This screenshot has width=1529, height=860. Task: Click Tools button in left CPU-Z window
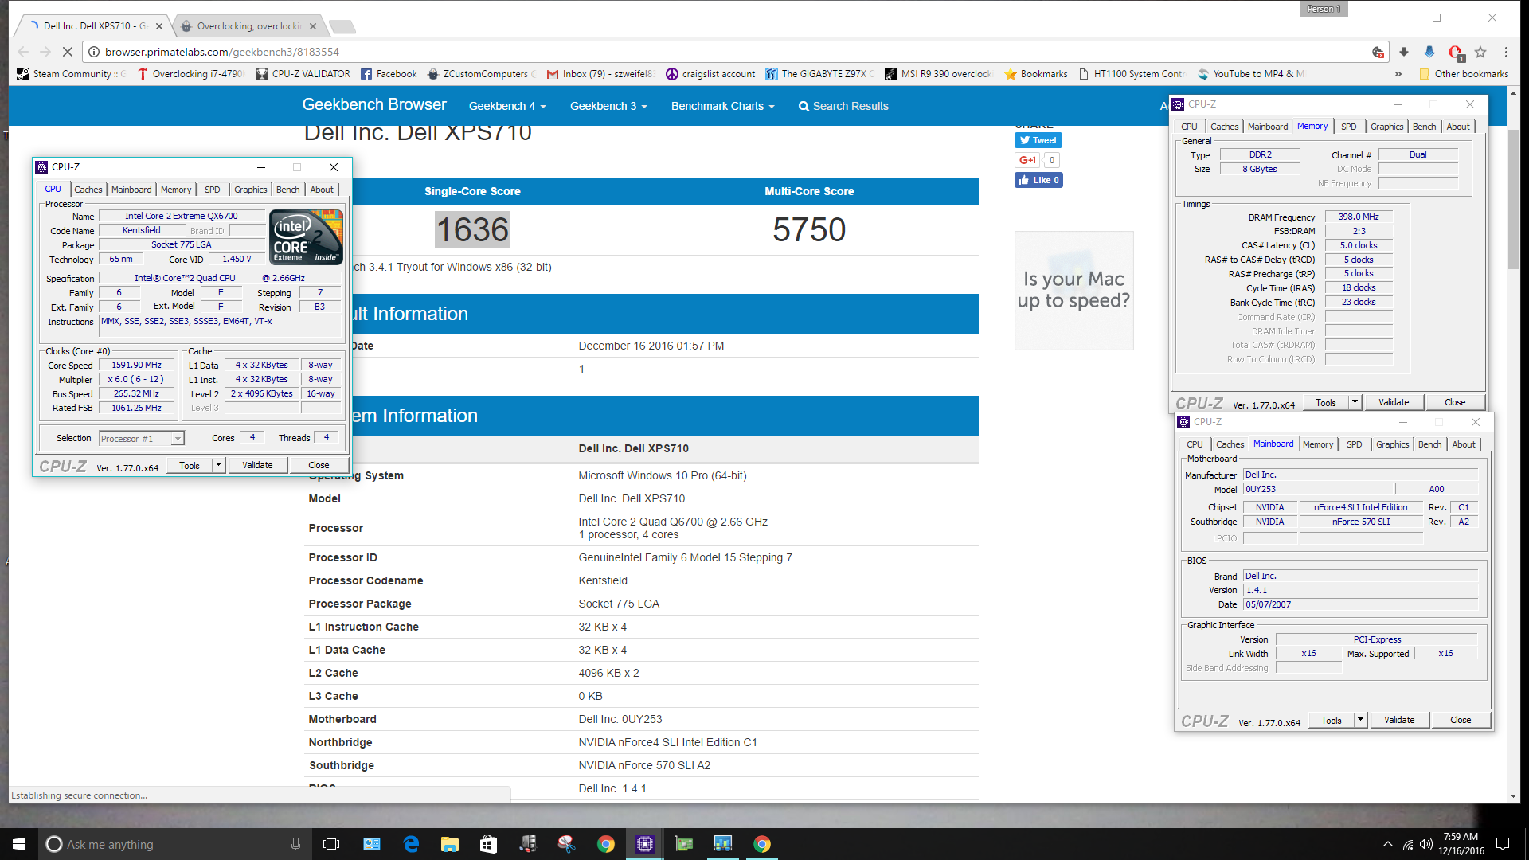pyautogui.click(x=190, y=465)
